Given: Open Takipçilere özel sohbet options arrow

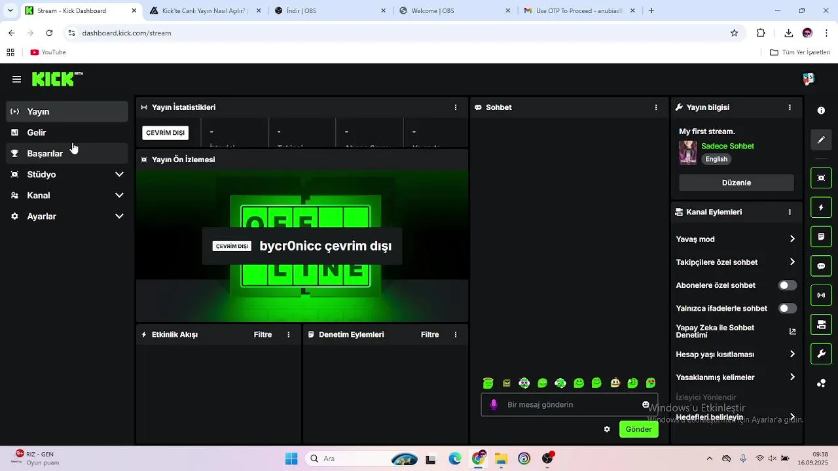Looking at the screenshot, I should 792,262.
